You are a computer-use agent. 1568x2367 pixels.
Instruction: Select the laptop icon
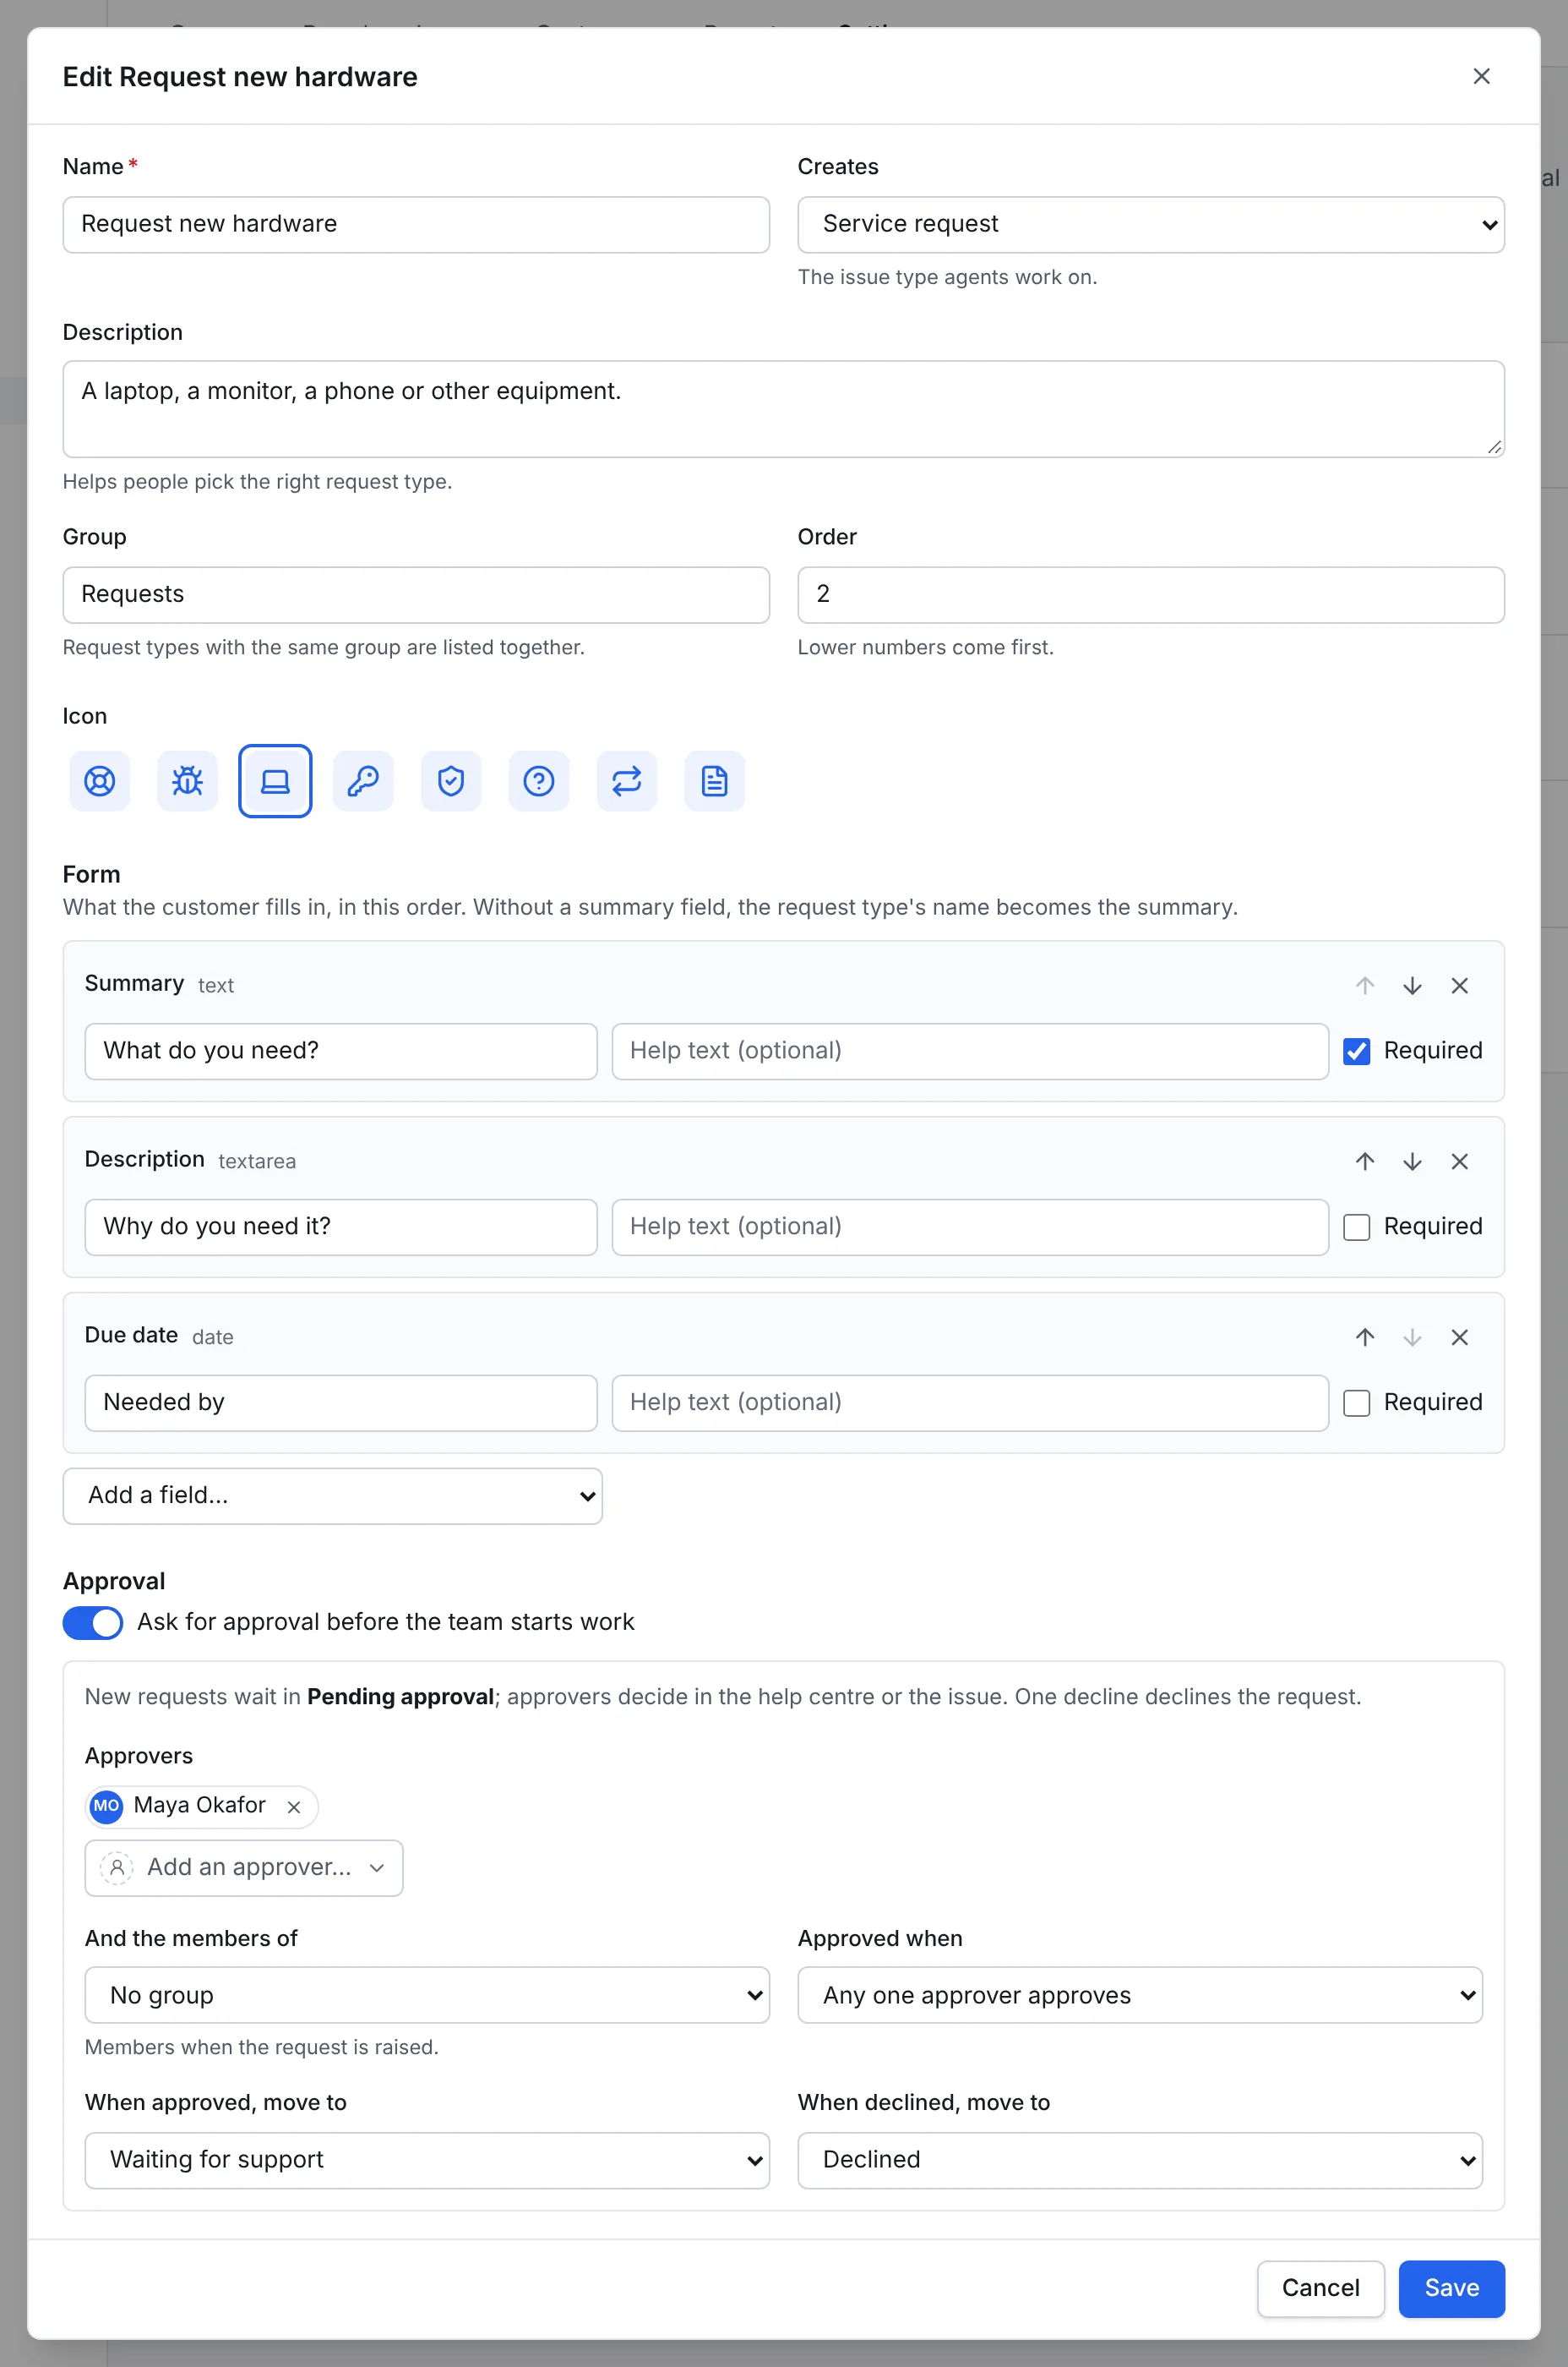coord(275,781)
